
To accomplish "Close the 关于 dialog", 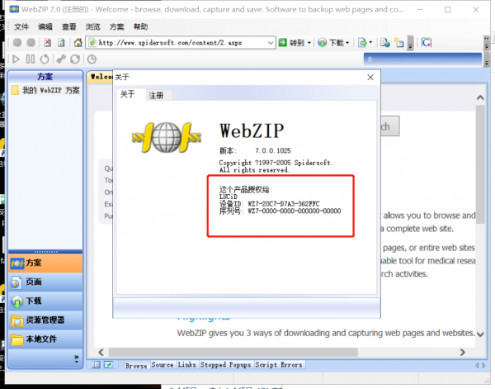I will coord(370,78).
